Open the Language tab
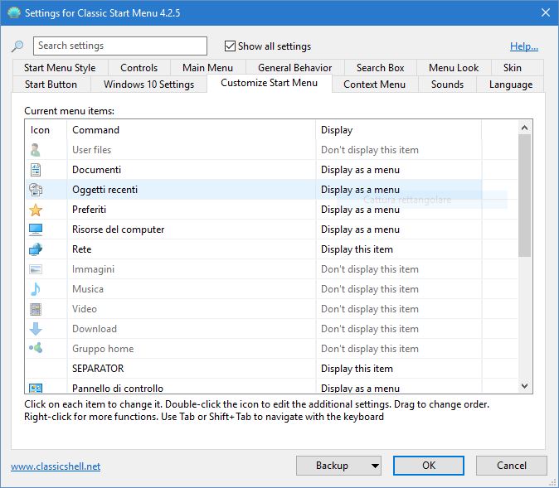Viewport: 559px width, 488px height. [511, 85]
